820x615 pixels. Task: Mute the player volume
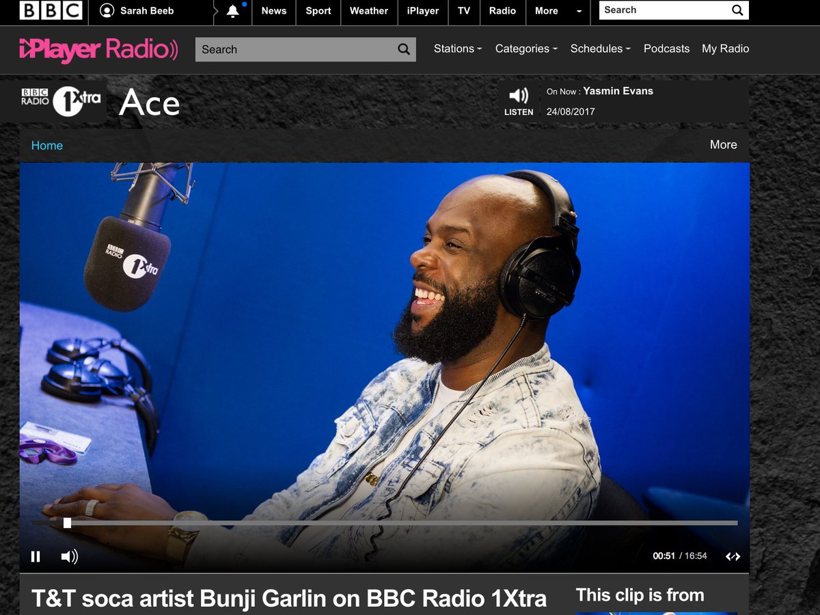click(69, 557)
